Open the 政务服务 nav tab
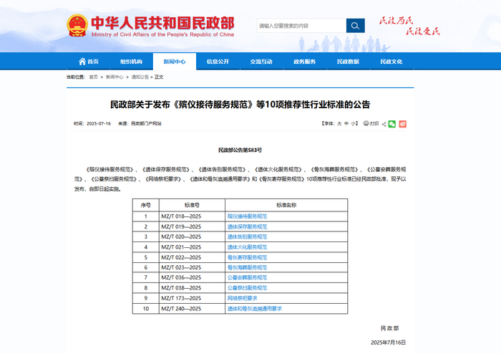The height and width of the screenshot is (354, 501). click(x=304, y=62)
